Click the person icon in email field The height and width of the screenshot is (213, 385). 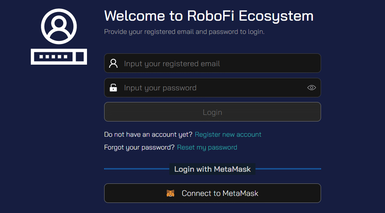coord(114,63)
